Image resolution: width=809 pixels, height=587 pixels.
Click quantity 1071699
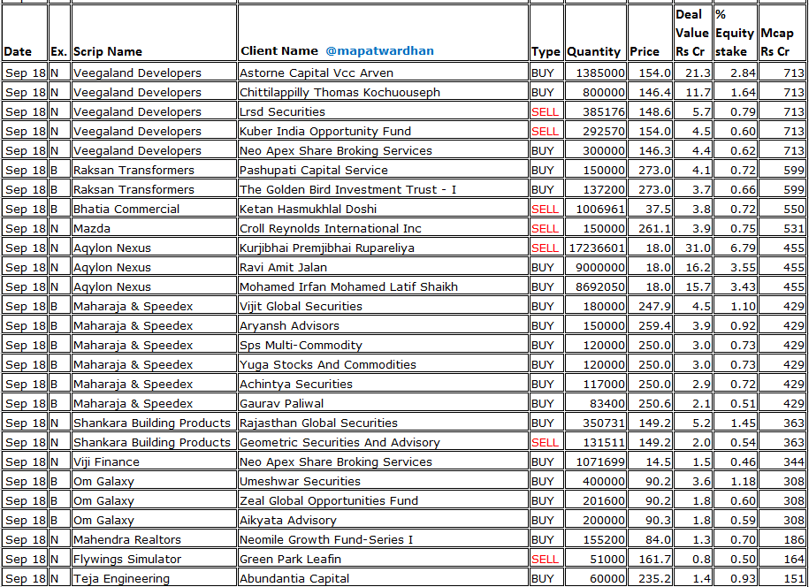[600, 462]
